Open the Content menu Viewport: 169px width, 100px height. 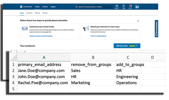click(x=45, y=7)
